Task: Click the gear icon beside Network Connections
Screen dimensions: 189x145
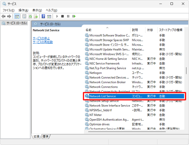Action: click(87, 87)
